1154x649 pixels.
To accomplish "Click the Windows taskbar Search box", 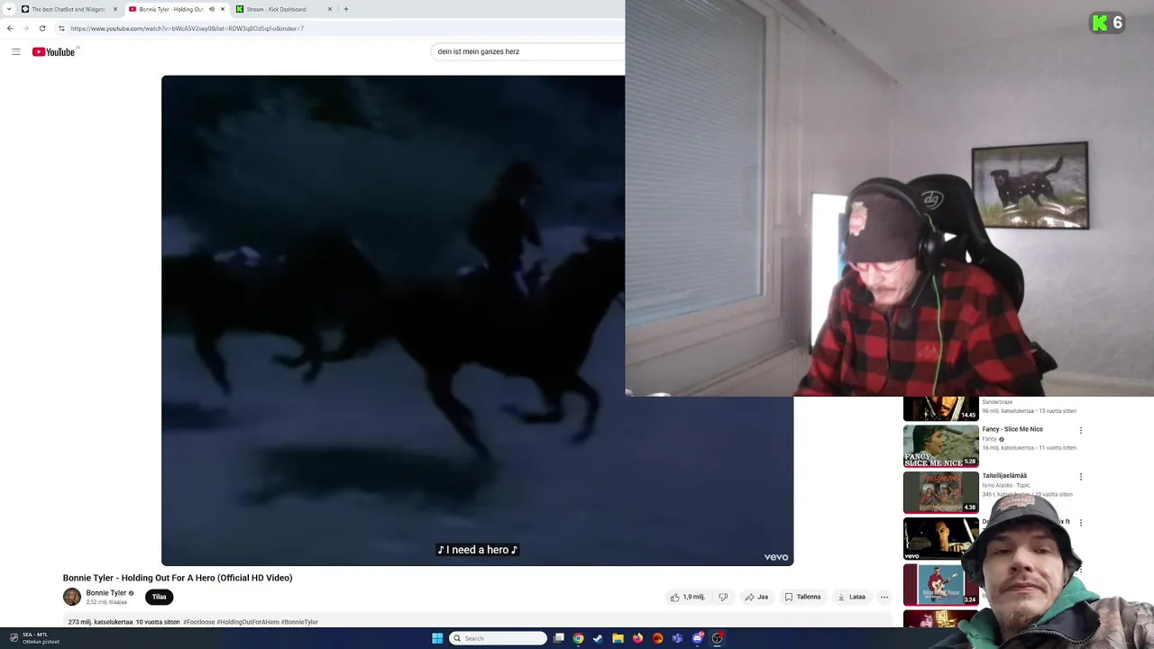I will tap(499, 638).
